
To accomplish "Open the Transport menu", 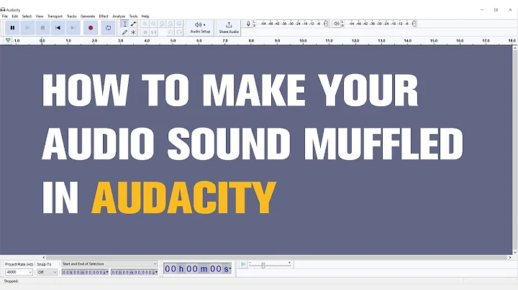I will (55, 16).
